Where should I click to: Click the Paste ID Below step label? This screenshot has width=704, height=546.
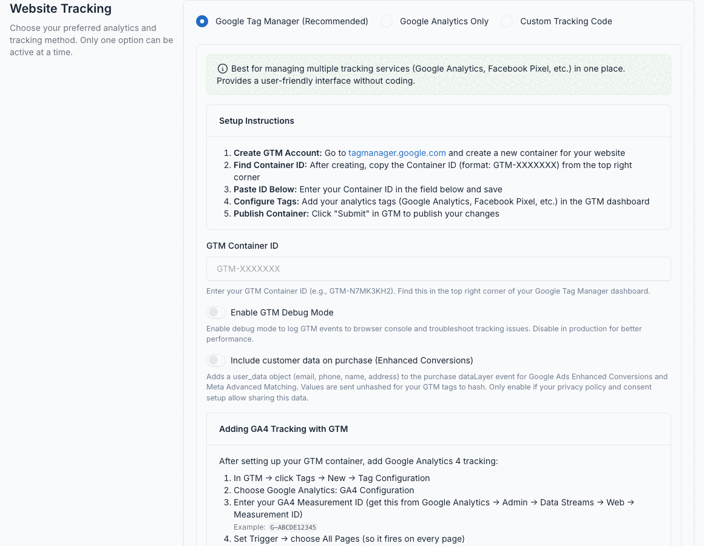[265, 189]
